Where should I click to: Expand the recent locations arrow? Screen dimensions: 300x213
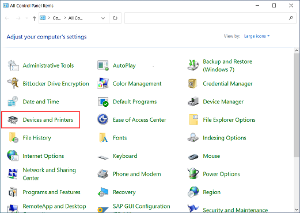(26, 18)
